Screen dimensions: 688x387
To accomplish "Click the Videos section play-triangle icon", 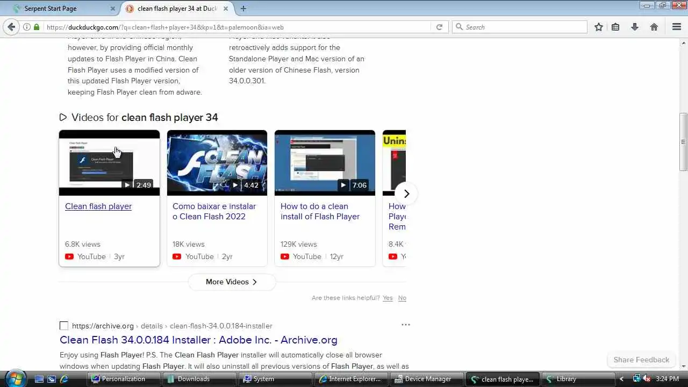I will (x=63, y=117).
